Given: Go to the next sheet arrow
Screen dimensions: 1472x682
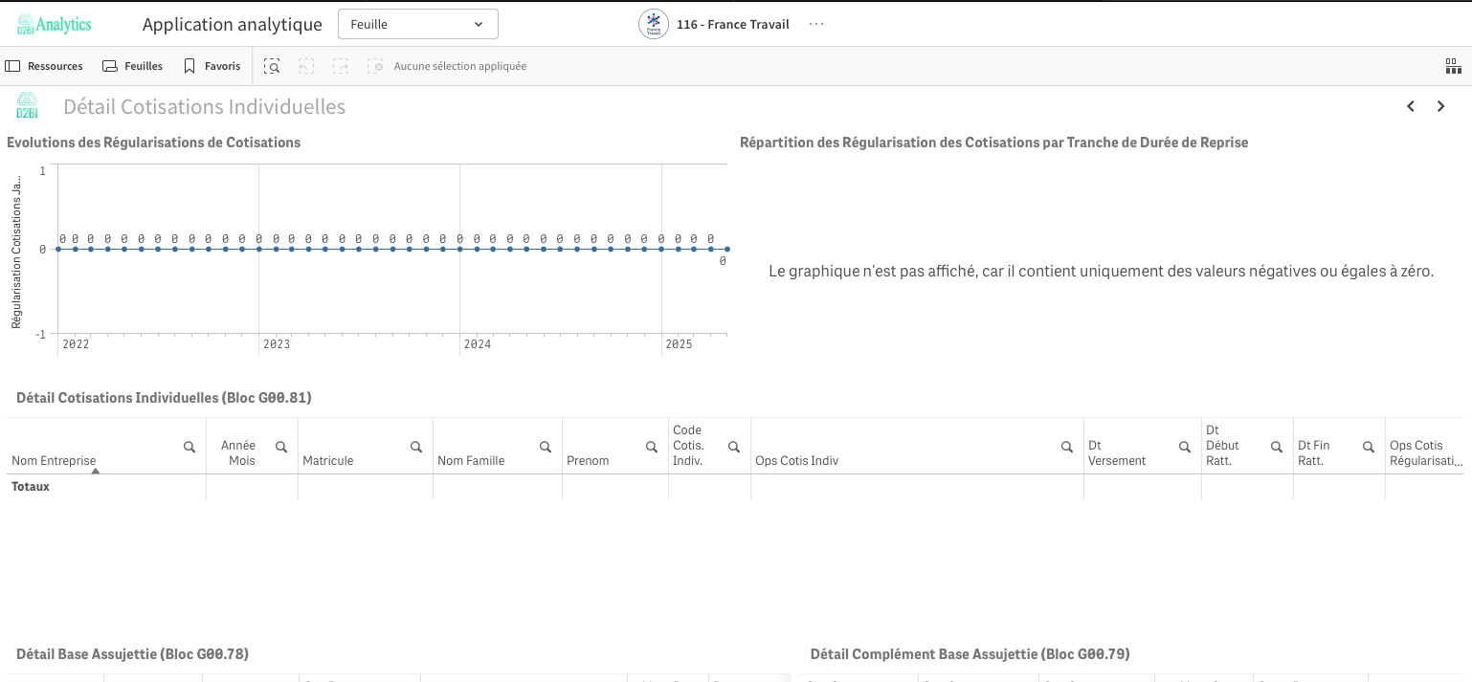Looking at the screenshot, I should tap(1441, 106).
